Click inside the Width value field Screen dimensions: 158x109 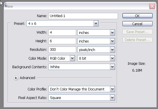[x=62, y=33]
